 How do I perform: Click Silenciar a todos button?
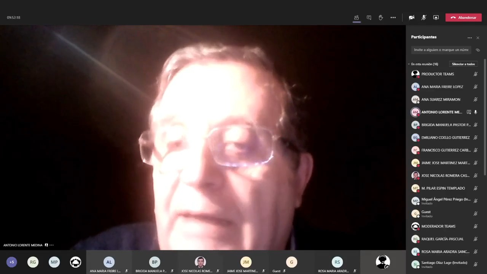463,64
